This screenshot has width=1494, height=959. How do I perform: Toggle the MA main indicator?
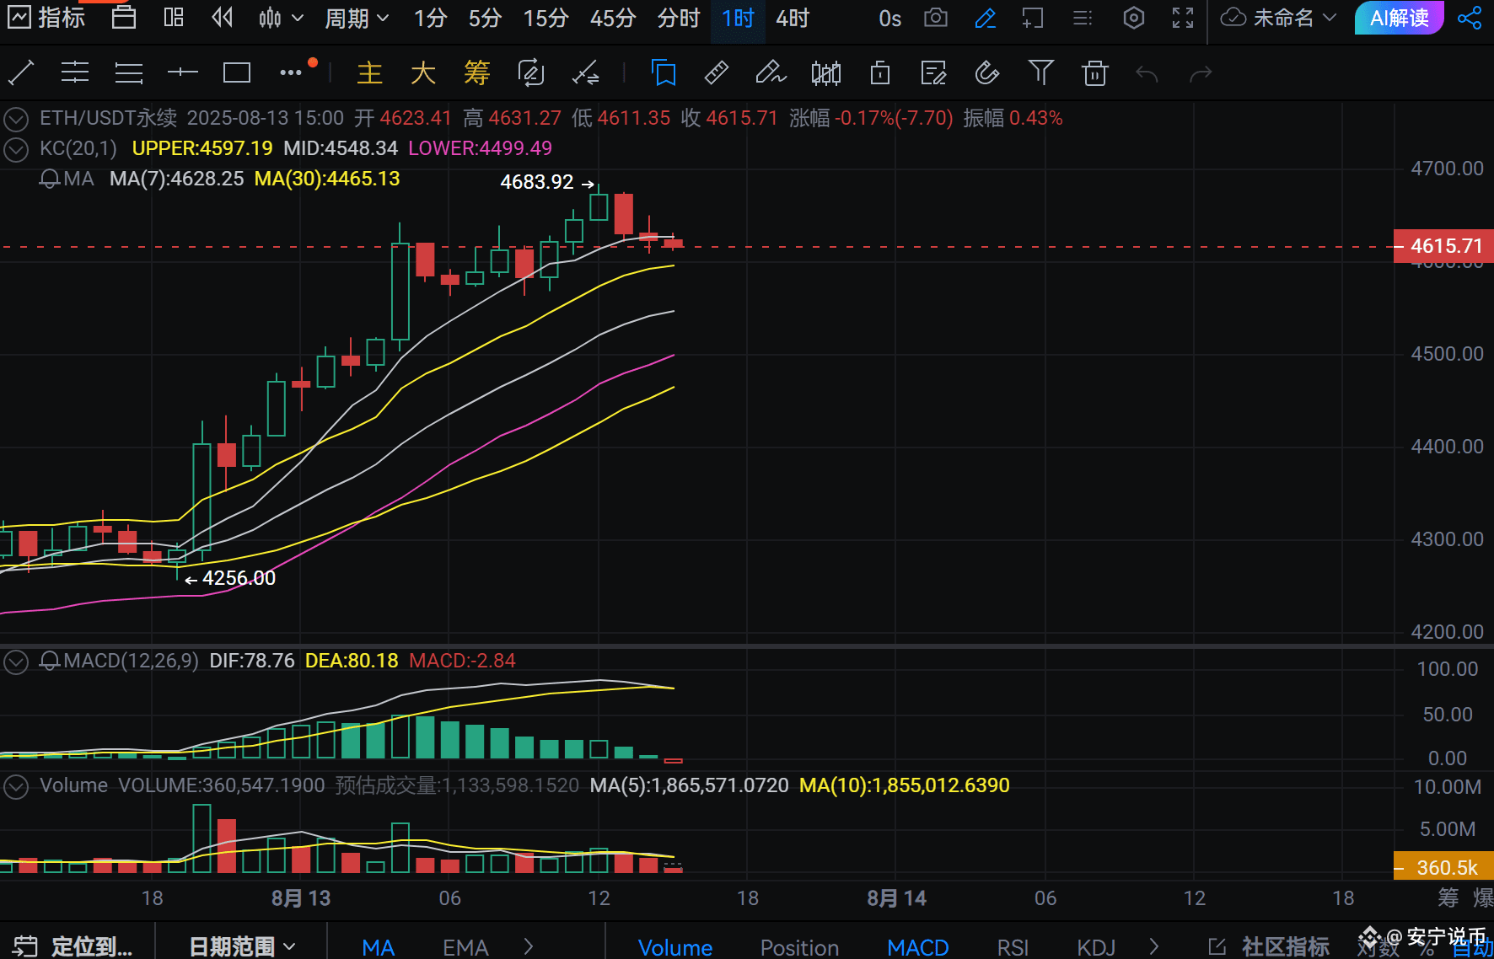379,947
